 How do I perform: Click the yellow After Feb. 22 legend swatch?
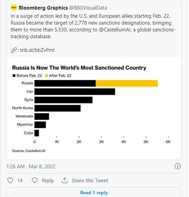(47, 76)
